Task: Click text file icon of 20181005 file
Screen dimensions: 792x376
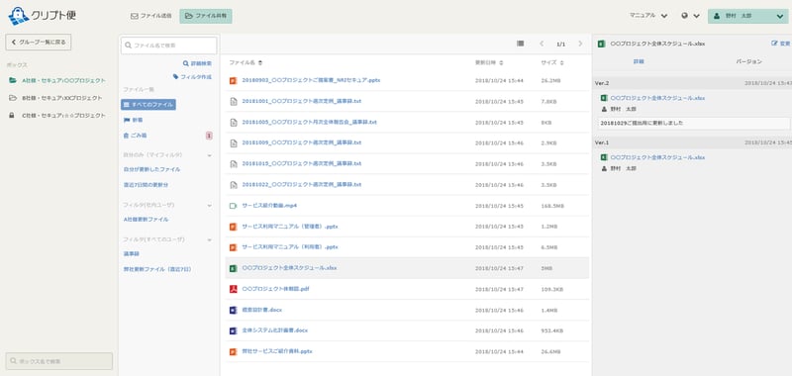Action: click(234, 122)
